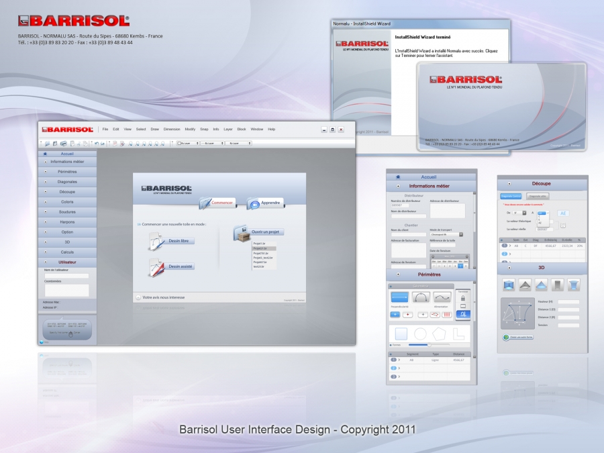Click the Dessin libre button
The width and height of the screenshot is (604, 453).
pyautogui.click(x=179, y=241)
